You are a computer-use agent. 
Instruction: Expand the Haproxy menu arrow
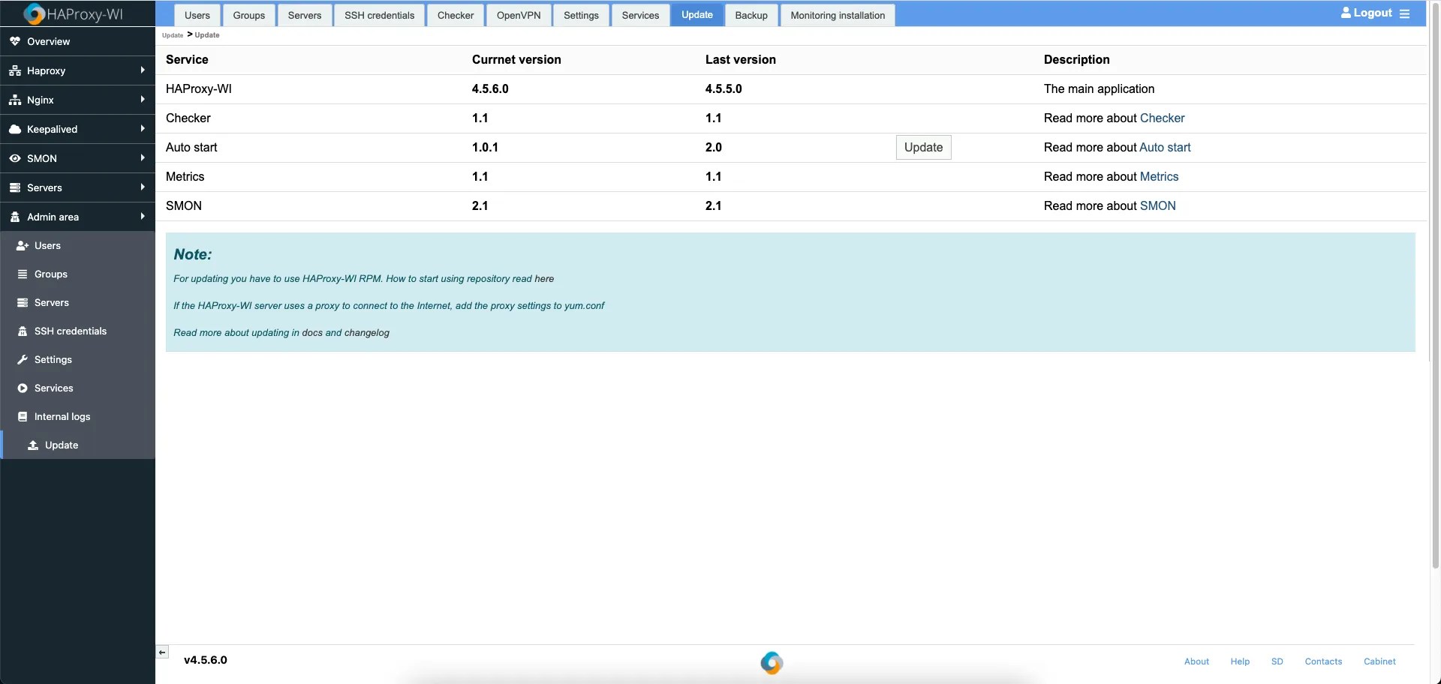tap(143, 70)
